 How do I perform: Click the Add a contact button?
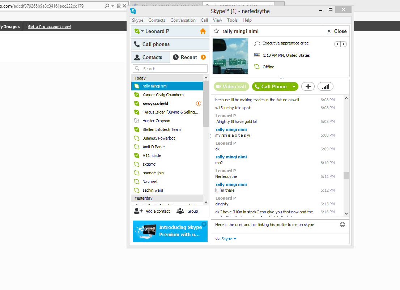pos(152,211)
